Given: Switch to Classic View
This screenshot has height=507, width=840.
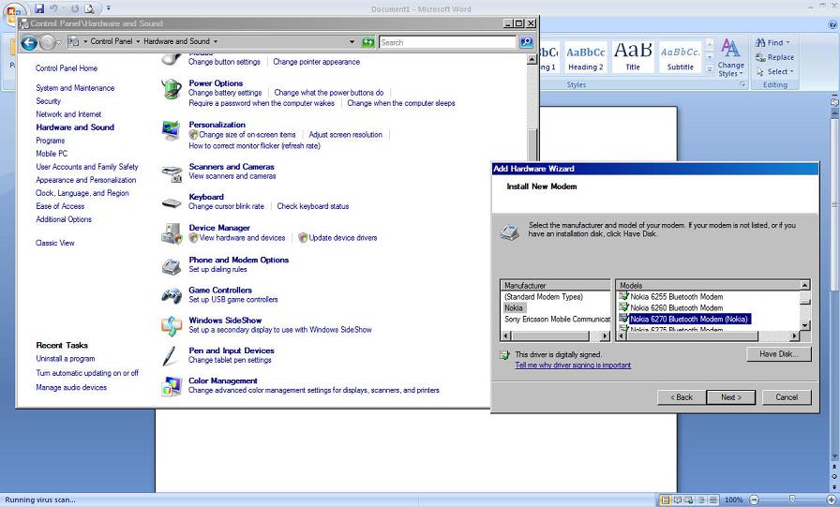Looking at the screenshot, I should pyautogui.click(x=55, y=243).
